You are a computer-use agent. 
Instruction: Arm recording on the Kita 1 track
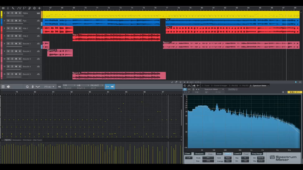pyautogui.click(x=16, y=28)
